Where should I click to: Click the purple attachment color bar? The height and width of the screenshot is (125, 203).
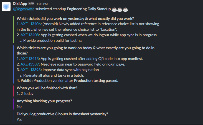point(13,104)
